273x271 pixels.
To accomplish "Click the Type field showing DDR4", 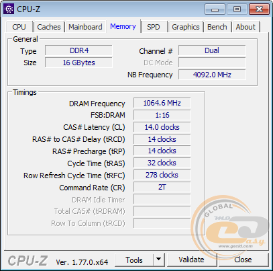I will pos(78,50).
